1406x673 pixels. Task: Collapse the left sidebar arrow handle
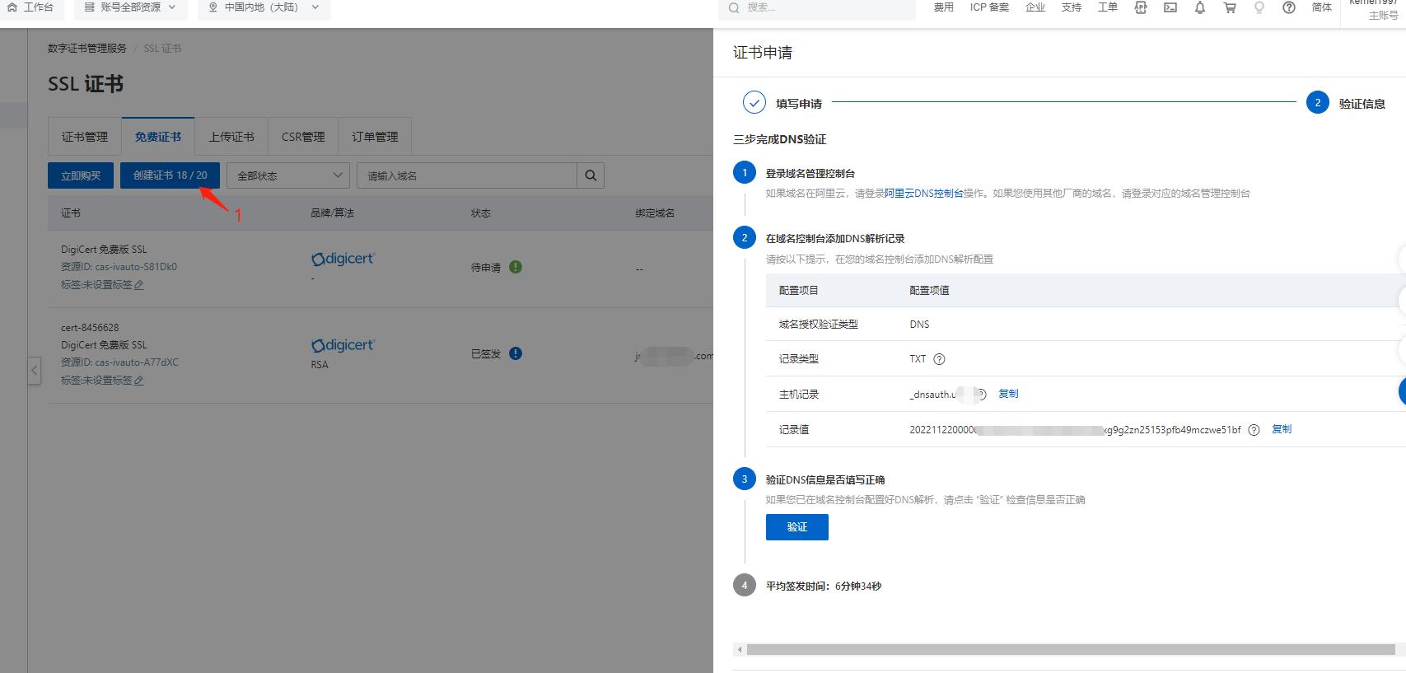pyautogui.click(x=34, y=370)
